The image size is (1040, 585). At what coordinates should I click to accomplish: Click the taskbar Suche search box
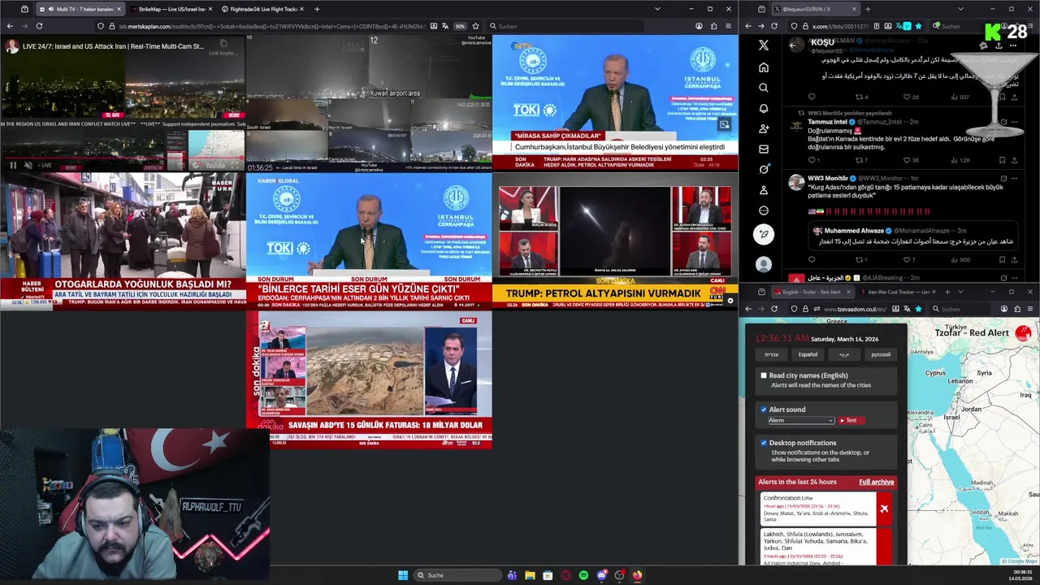pos(457,575)
